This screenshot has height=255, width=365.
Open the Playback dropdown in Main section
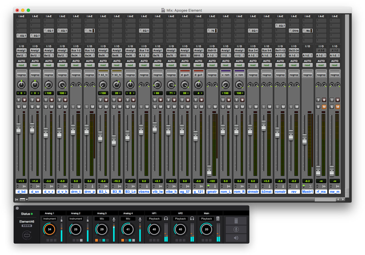[207, 219]
